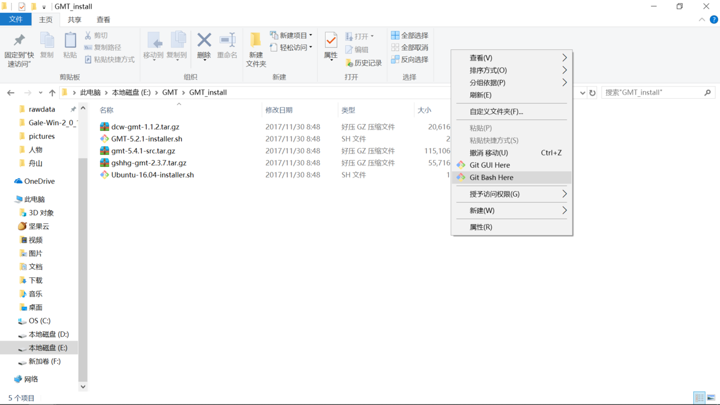This screenshot has height=405, width=720.
Task: Click the 复制到 icon
Action: (177, 41)
